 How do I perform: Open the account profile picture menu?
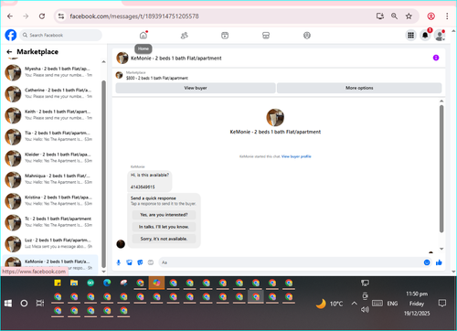click(440, 36)
